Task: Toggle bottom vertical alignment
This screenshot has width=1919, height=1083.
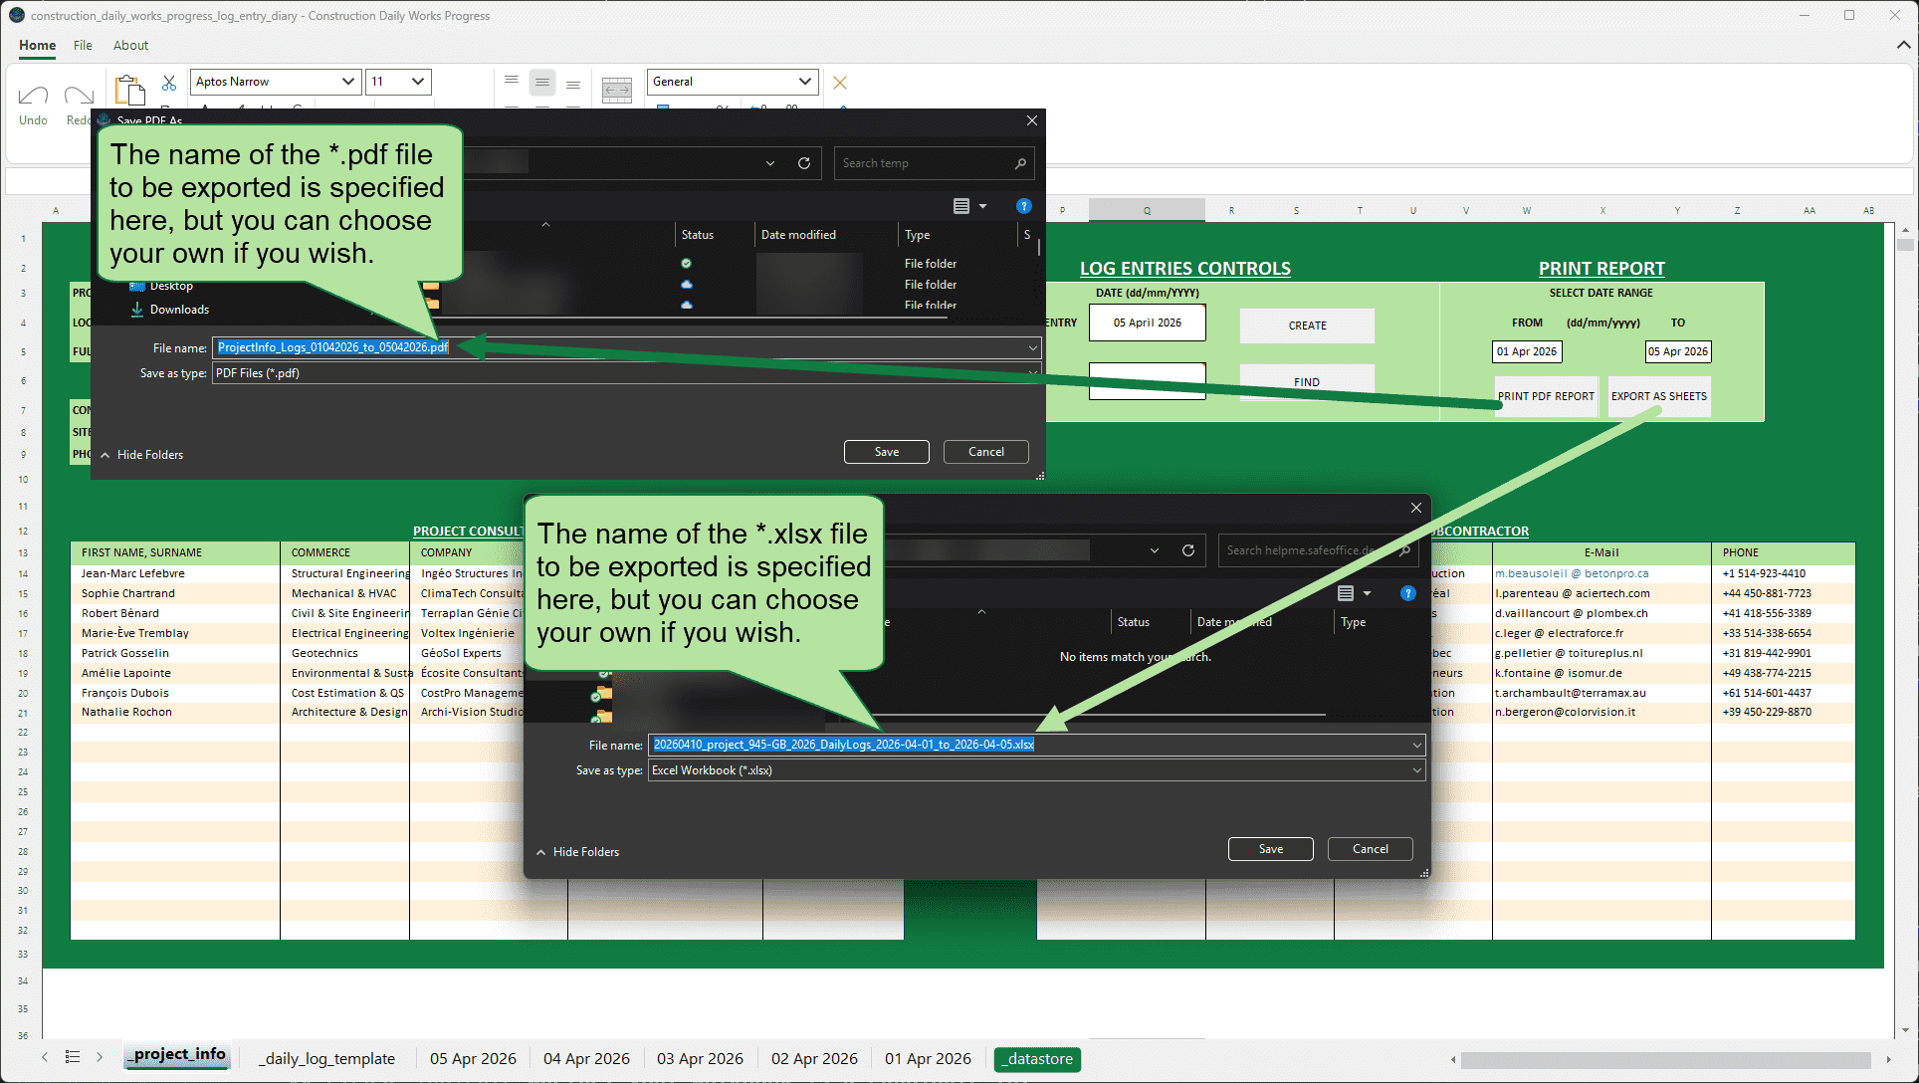Action: point(573,83)
